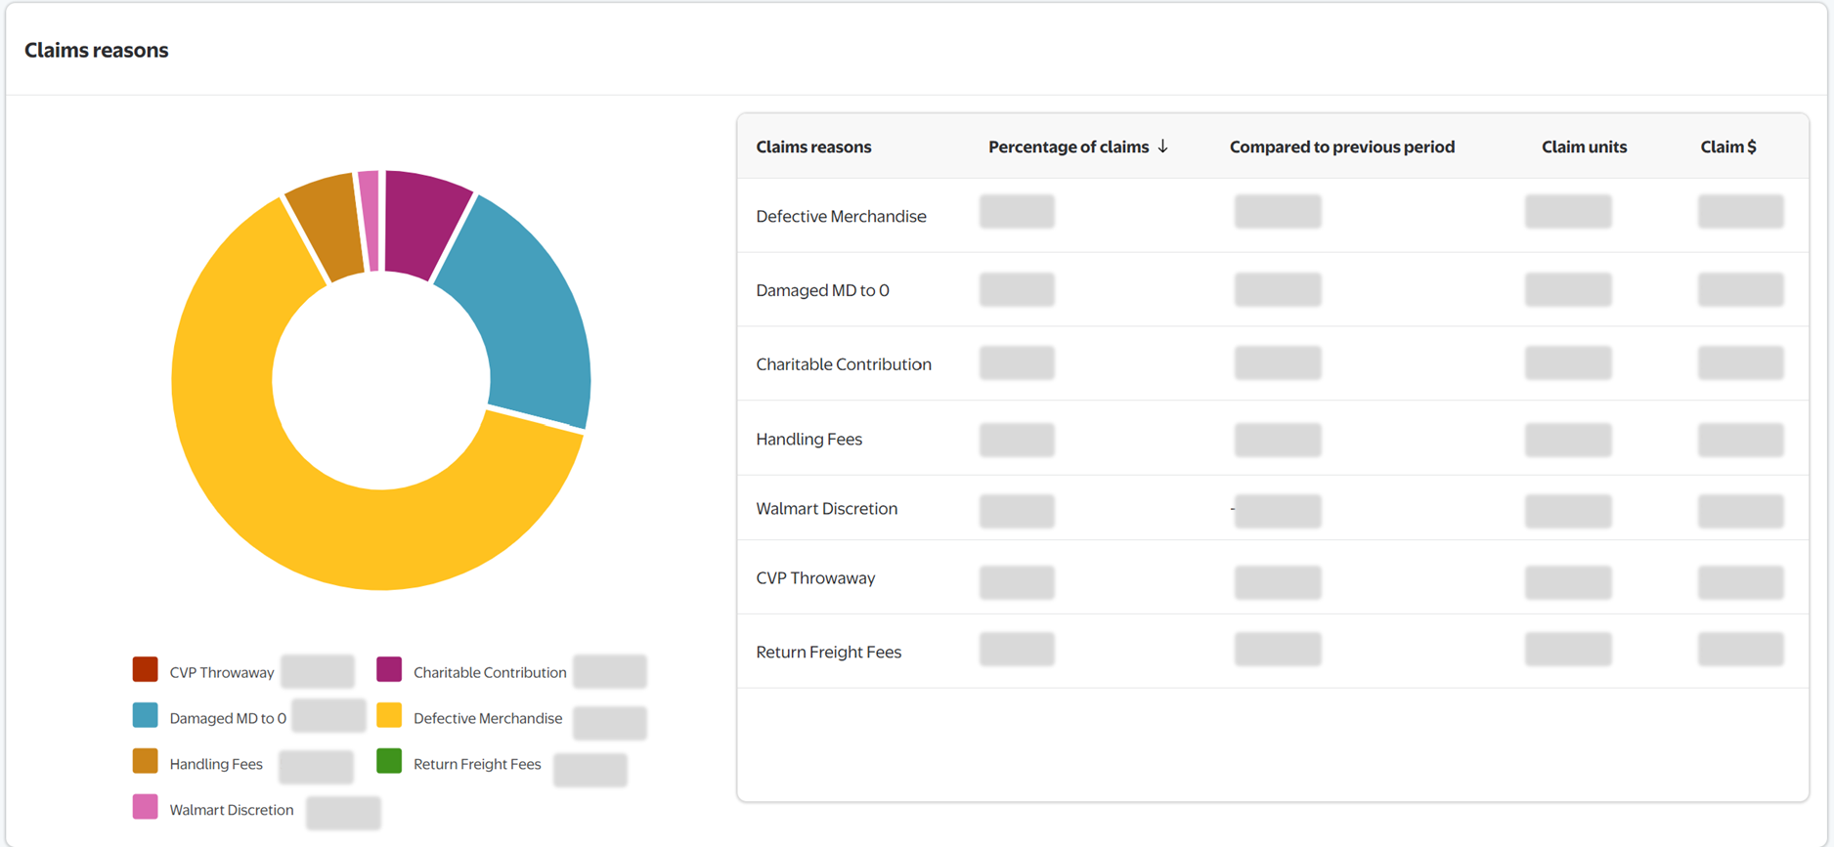Click the Walmart Discretion pink legend swatch
This screenshot has width=1834, height=847.
[x=146, y=807]
